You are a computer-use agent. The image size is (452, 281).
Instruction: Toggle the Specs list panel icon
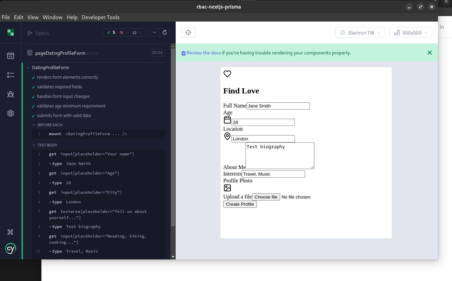(29, 33)
